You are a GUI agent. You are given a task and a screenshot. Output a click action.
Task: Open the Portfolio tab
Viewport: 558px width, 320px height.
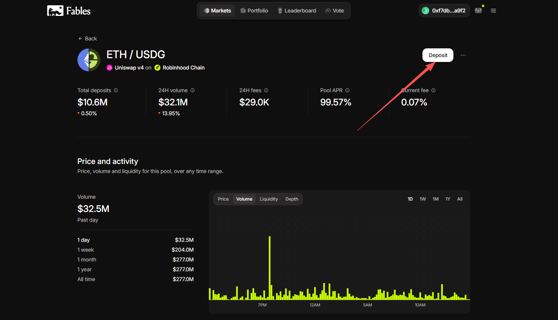click(x=254, y=11)
